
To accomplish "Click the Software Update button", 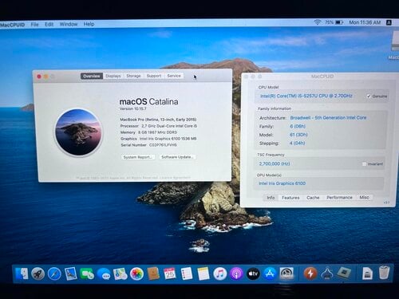I will (x=177, y=157).
